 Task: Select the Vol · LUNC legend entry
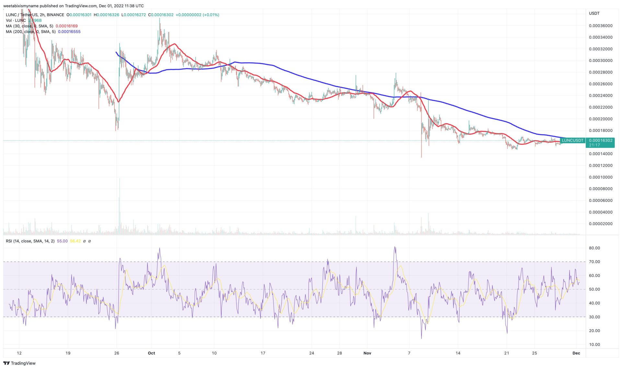(x=16, y=20)
